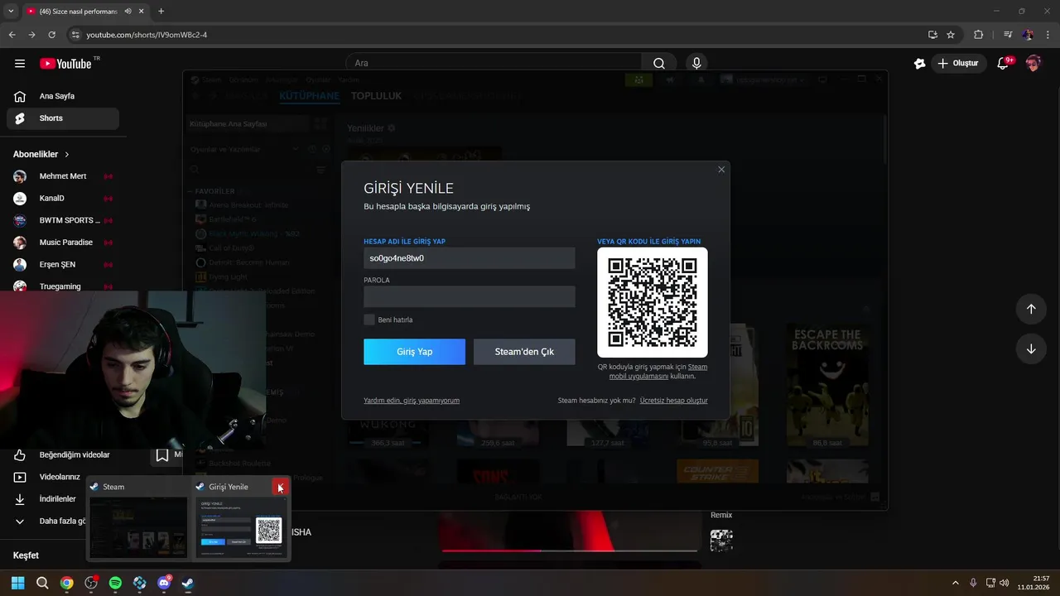
Task: Bookmark this page with the star icon
Action: [x=951, y=35]
